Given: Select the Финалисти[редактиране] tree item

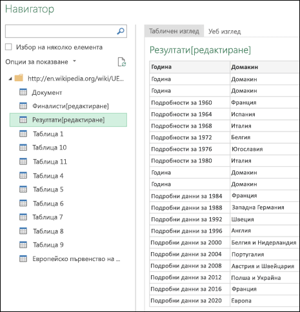Looking at the screenshot, I should coord(70,106).
